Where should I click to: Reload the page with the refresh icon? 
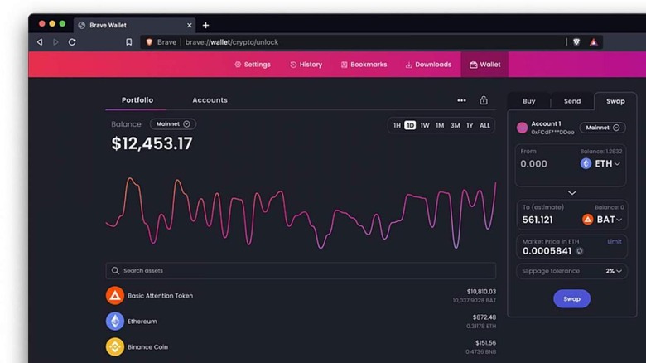click(72, 41)
